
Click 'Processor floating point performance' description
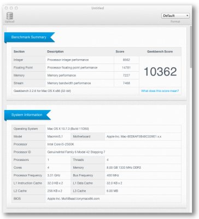[72, 67]
